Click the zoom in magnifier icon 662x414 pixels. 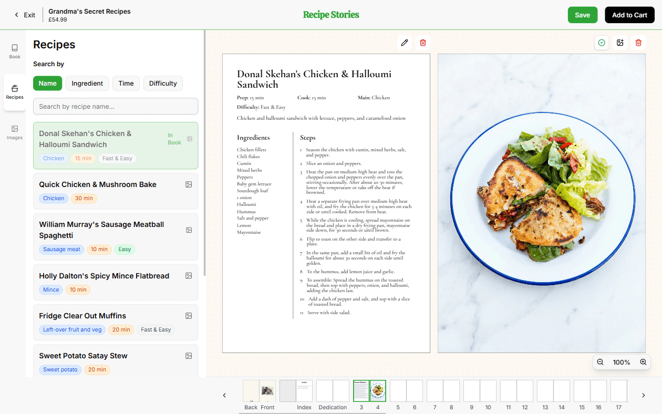(x=643, y=361)
